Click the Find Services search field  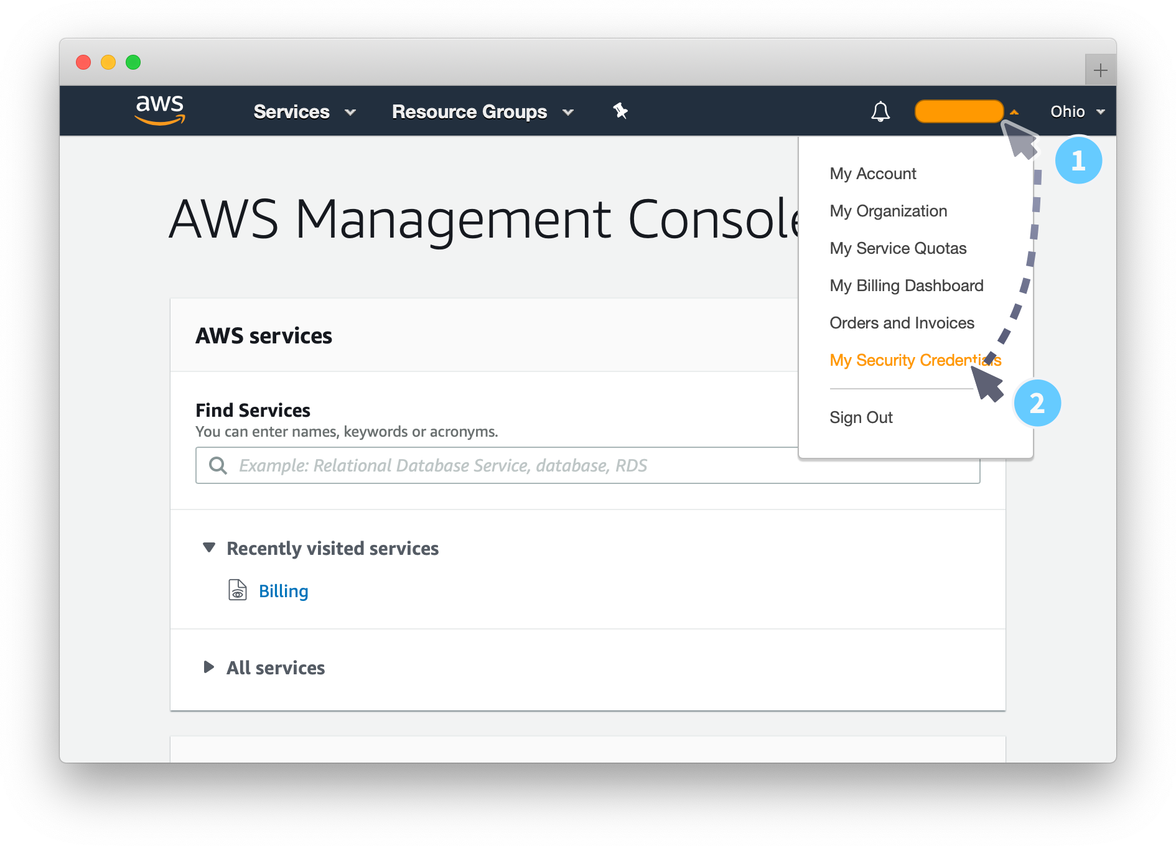(x=587, y=465)
